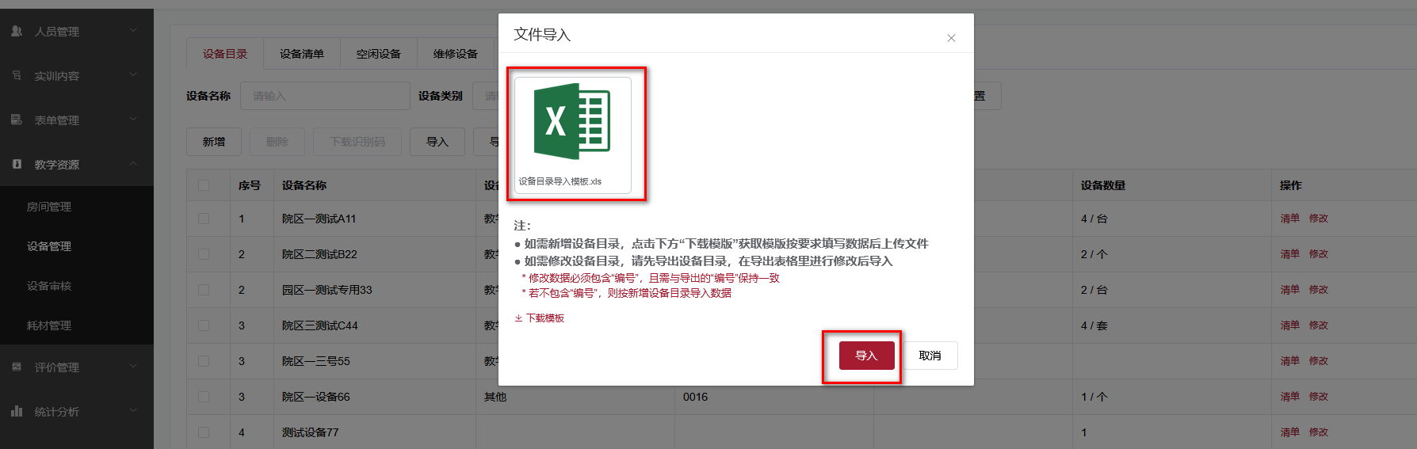Toggle the select-all checkbox in table header
1417x449 pixels.
coord(204,185)
